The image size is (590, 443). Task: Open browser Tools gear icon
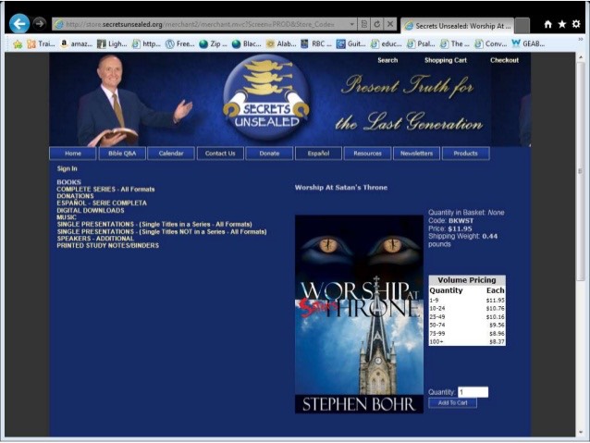(576, 24)
